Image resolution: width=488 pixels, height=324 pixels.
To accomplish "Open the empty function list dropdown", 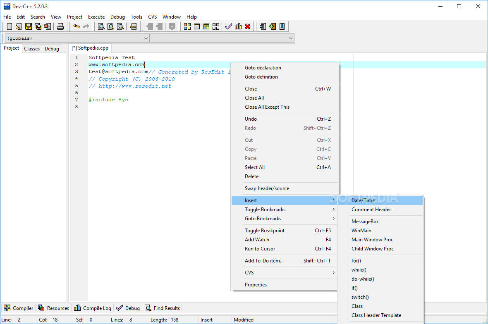I will (x=222, y=38).
